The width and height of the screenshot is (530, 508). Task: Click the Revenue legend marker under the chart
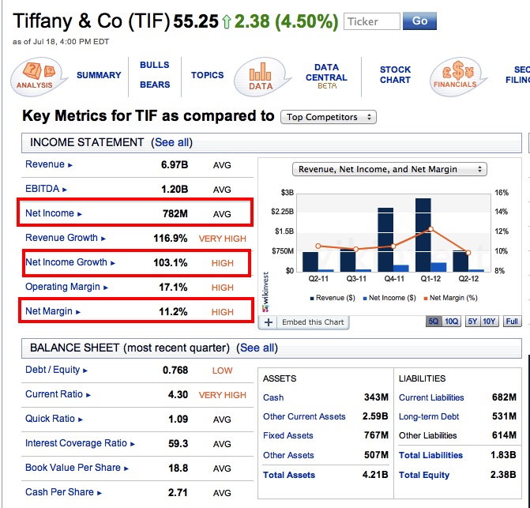pos(312,298)
